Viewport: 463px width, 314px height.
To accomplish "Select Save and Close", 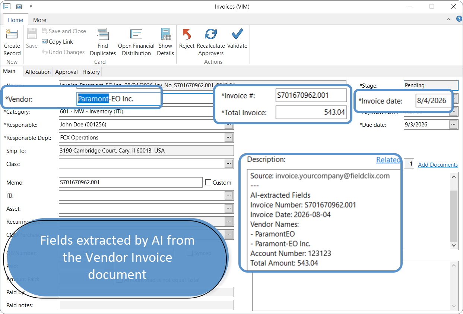I will (x=64, y=31).
